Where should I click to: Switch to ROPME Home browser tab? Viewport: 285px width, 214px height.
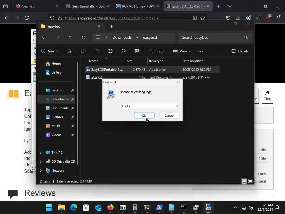point(138,6)
